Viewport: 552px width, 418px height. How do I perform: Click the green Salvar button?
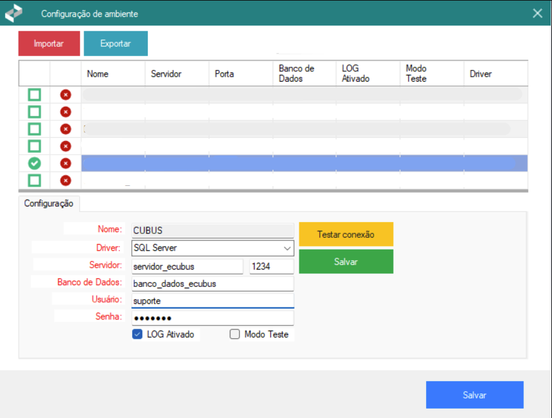pyautogui.click(x=346, y=262)
